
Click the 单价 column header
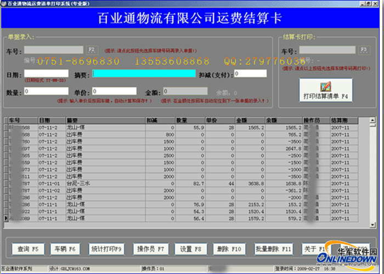pyautogui.click(x=221, y=121)
